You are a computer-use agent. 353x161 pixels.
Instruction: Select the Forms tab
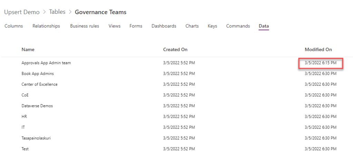[x=136, y=26]
